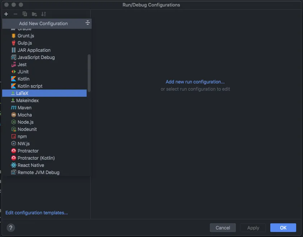
Task: Select the Protractor (Kotlin) entry
Action: coord(36,158)
